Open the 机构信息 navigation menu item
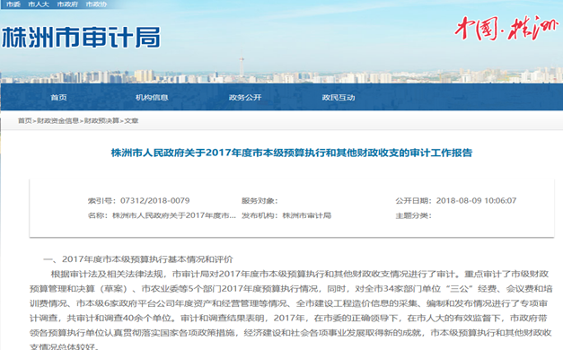 pos(152,97)
